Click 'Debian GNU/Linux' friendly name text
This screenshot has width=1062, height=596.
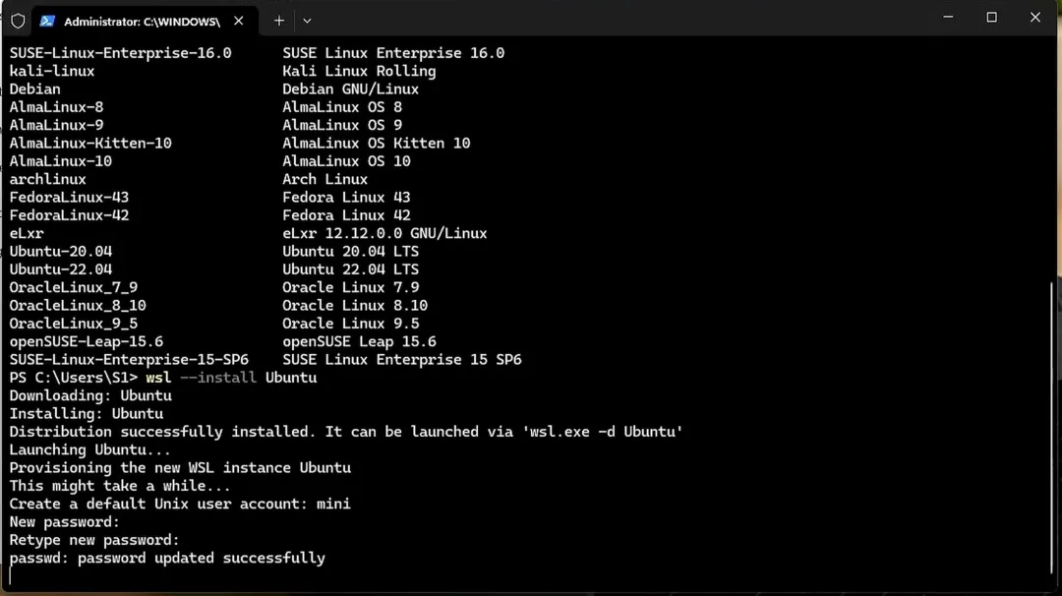coord(350,89)
